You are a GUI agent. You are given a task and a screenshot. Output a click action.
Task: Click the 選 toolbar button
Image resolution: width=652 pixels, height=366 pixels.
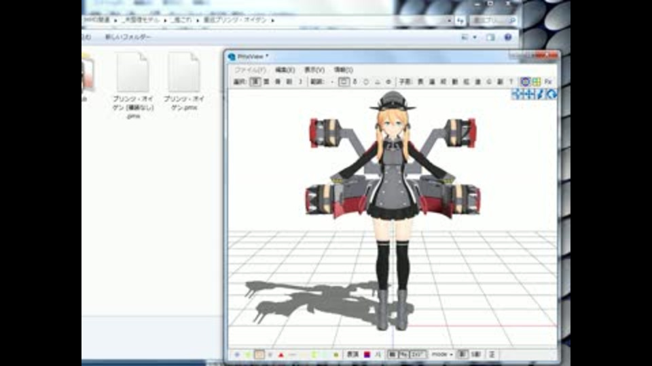click(432, 82)
